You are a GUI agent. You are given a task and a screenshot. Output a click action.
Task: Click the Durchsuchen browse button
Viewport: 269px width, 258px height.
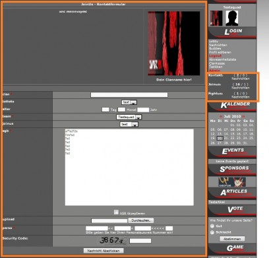point(141,220)
